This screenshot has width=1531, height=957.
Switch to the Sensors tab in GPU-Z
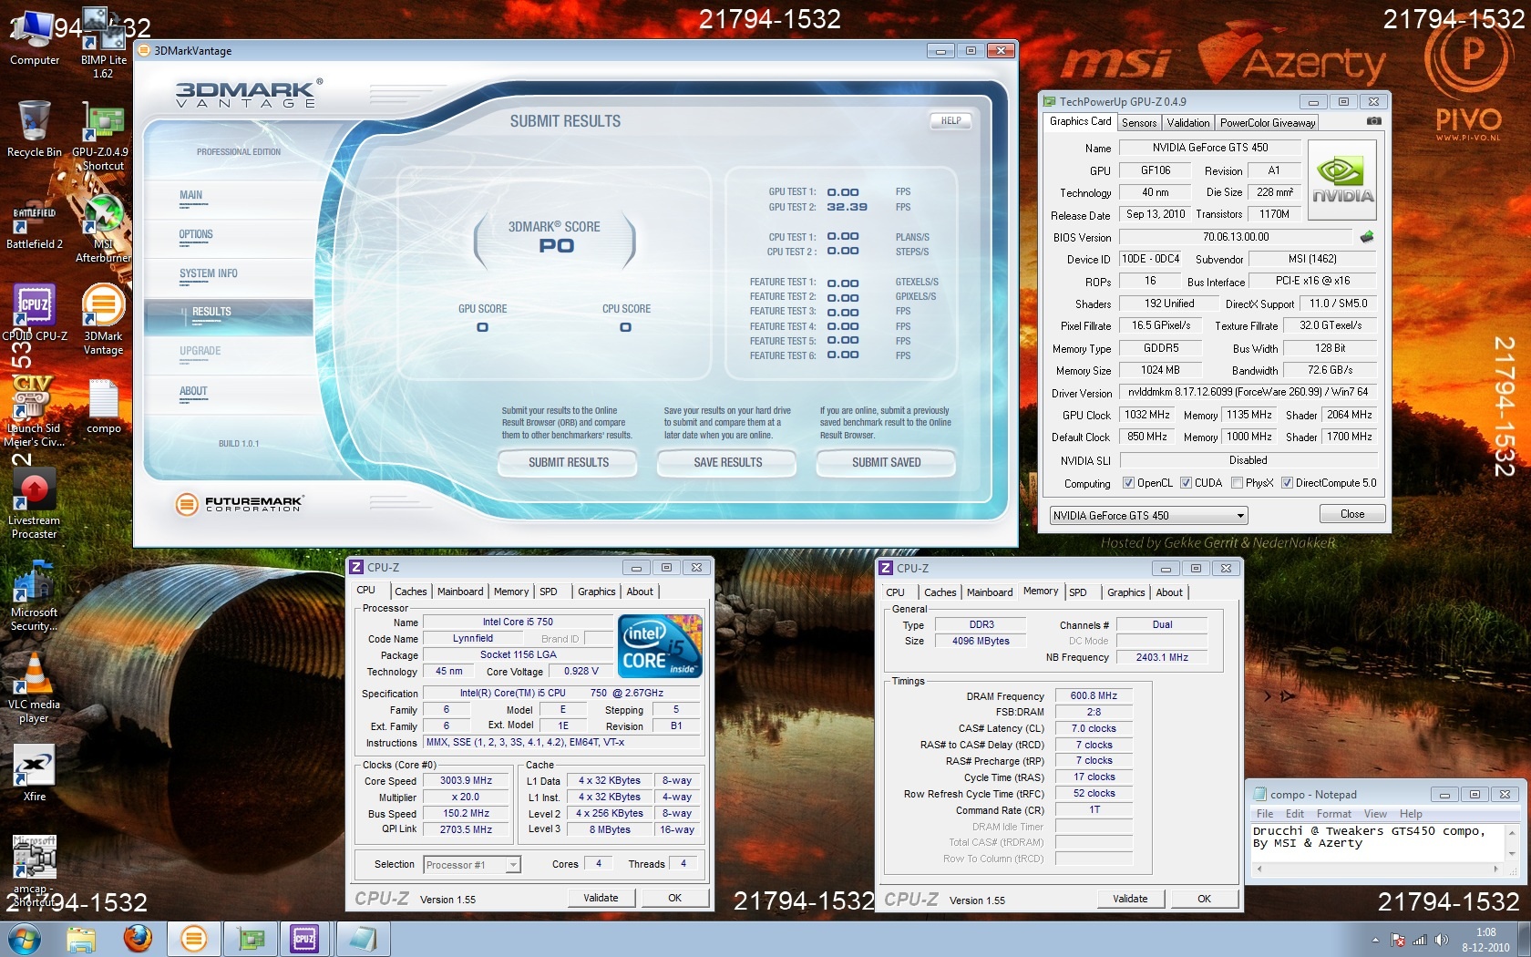1138,123
